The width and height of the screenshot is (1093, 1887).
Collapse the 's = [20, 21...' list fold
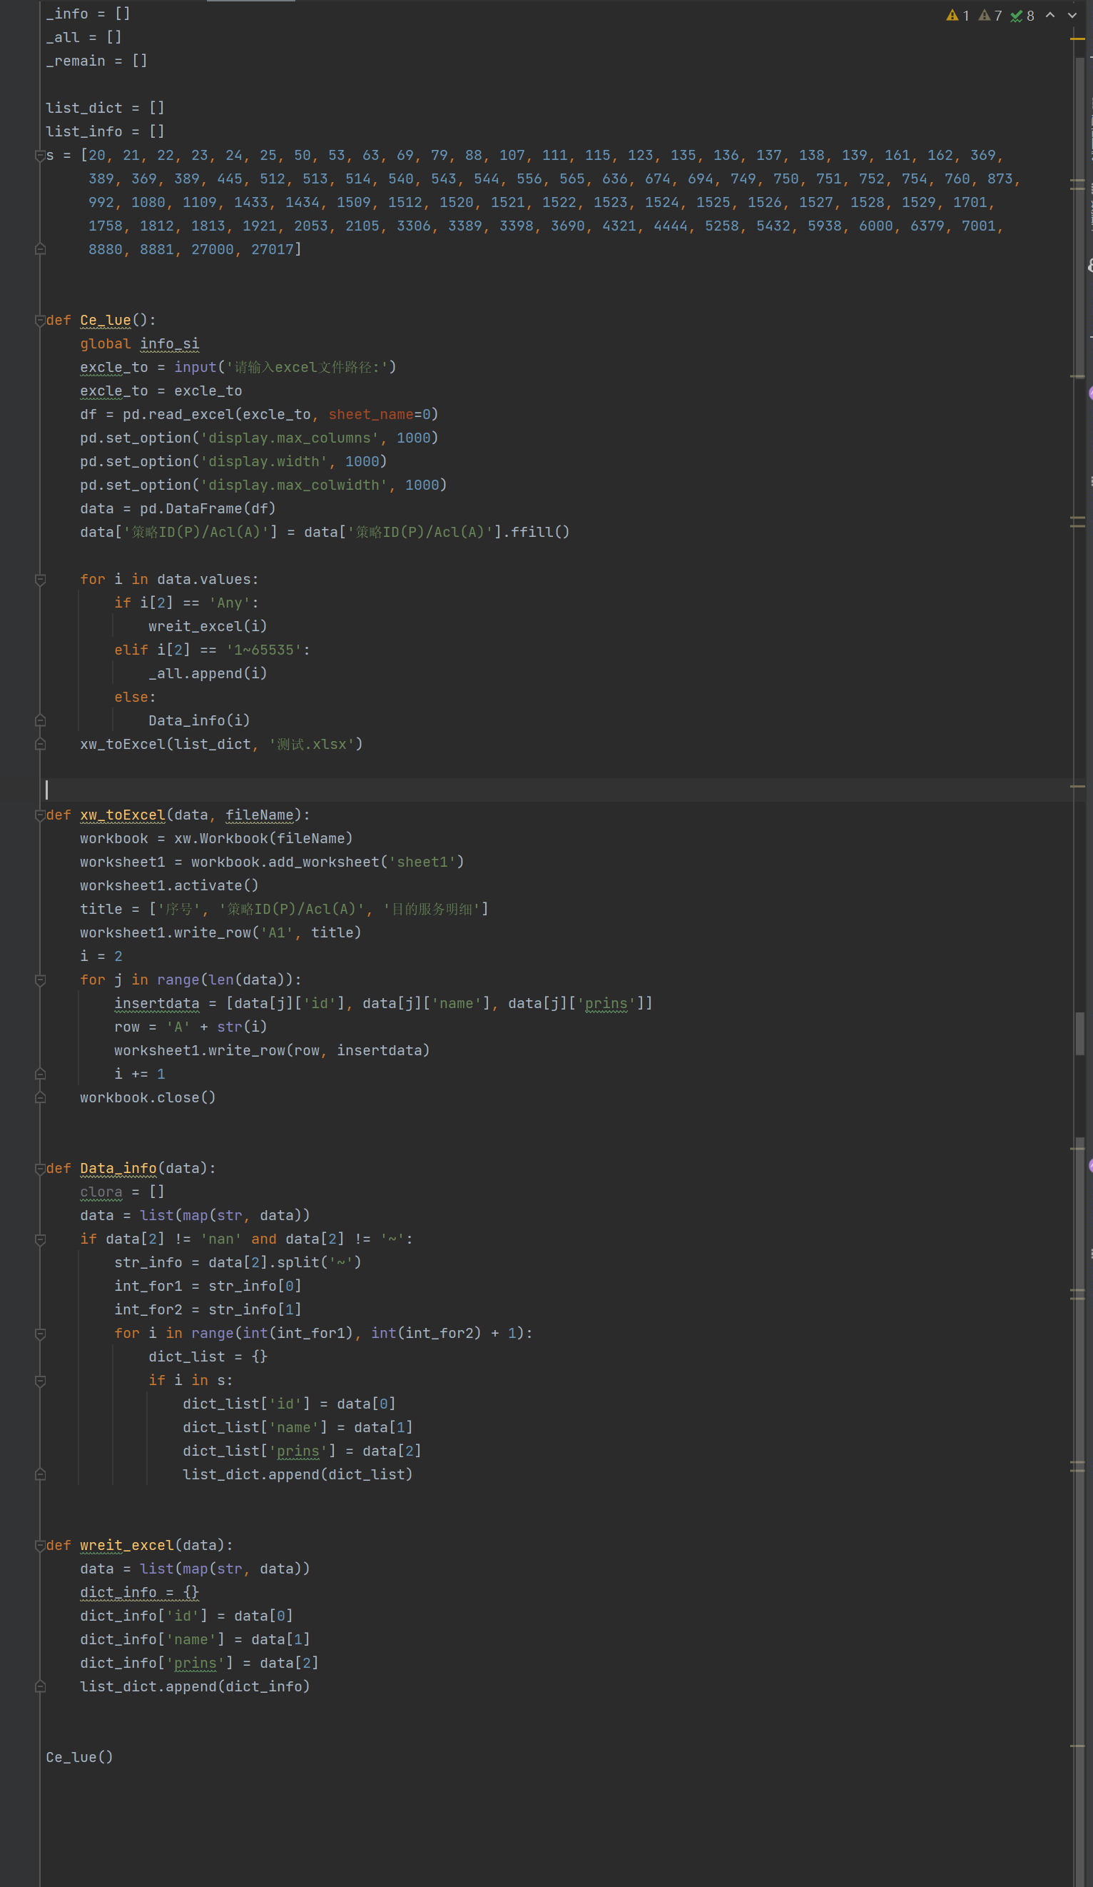coord(41,156)
